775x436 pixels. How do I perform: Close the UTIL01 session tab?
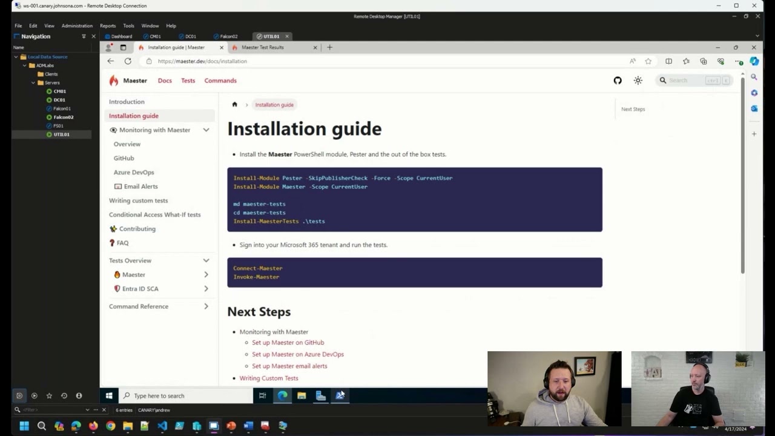288,36
